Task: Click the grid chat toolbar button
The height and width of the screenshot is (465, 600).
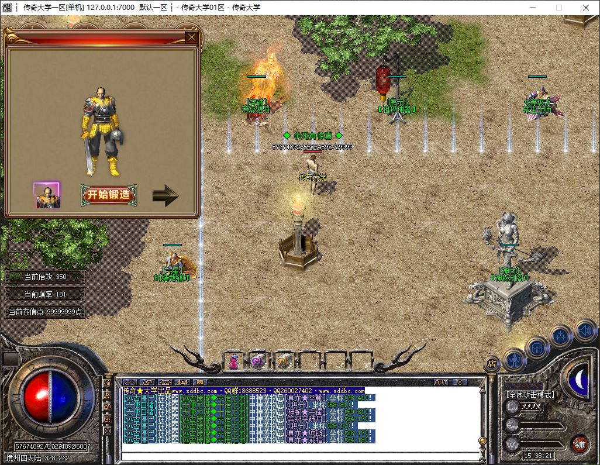Action: tap(200, 382)
